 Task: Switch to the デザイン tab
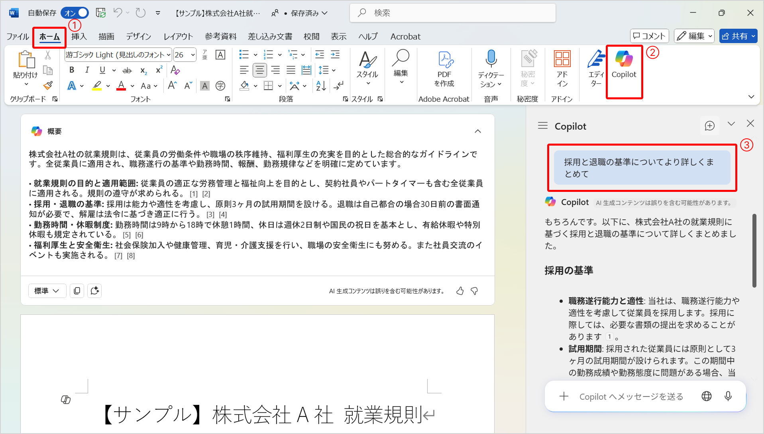139,36
